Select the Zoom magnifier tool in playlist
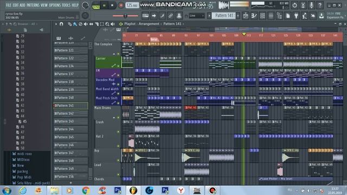 tap(107, 24)
